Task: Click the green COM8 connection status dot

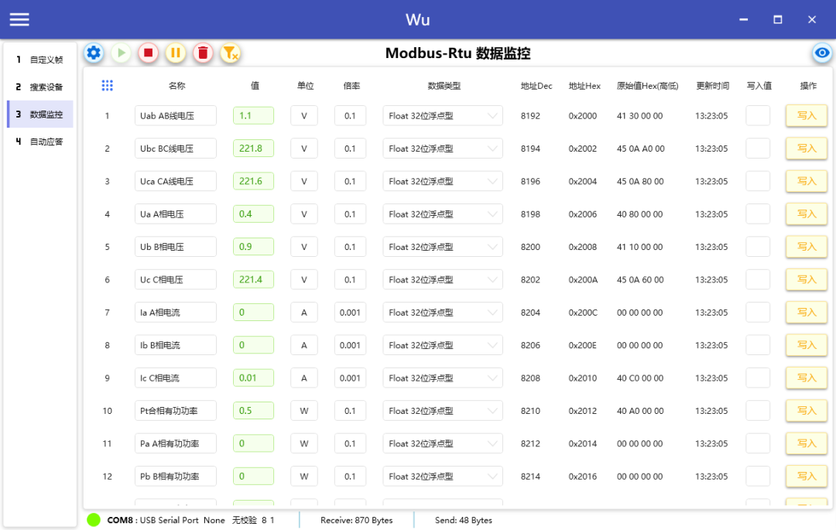Action: point(93,520)
